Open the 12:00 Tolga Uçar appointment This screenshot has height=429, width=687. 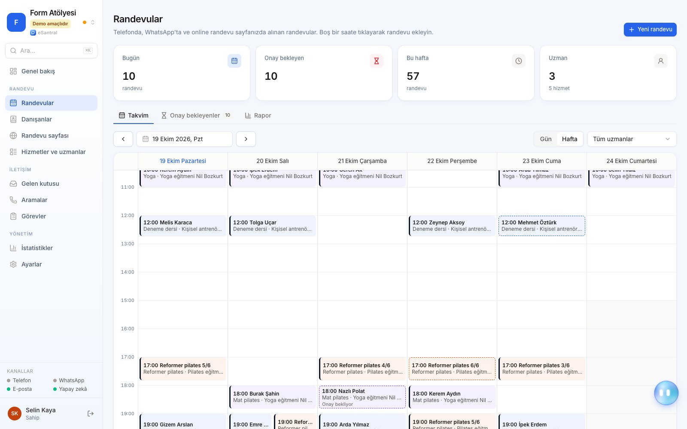pos(273,226)
